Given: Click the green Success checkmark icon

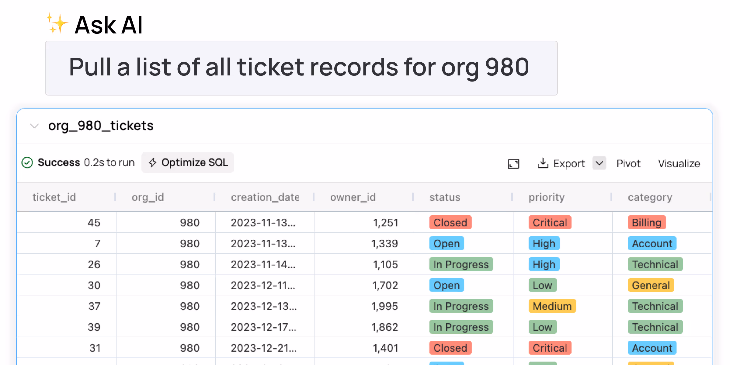Looking at the screenshot, I should tap(27, 162).
